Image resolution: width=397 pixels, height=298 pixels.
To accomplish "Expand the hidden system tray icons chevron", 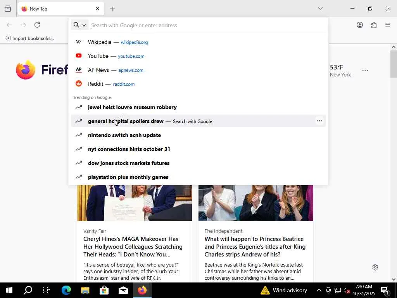I will pyautogui.click(x=319, y=290).
